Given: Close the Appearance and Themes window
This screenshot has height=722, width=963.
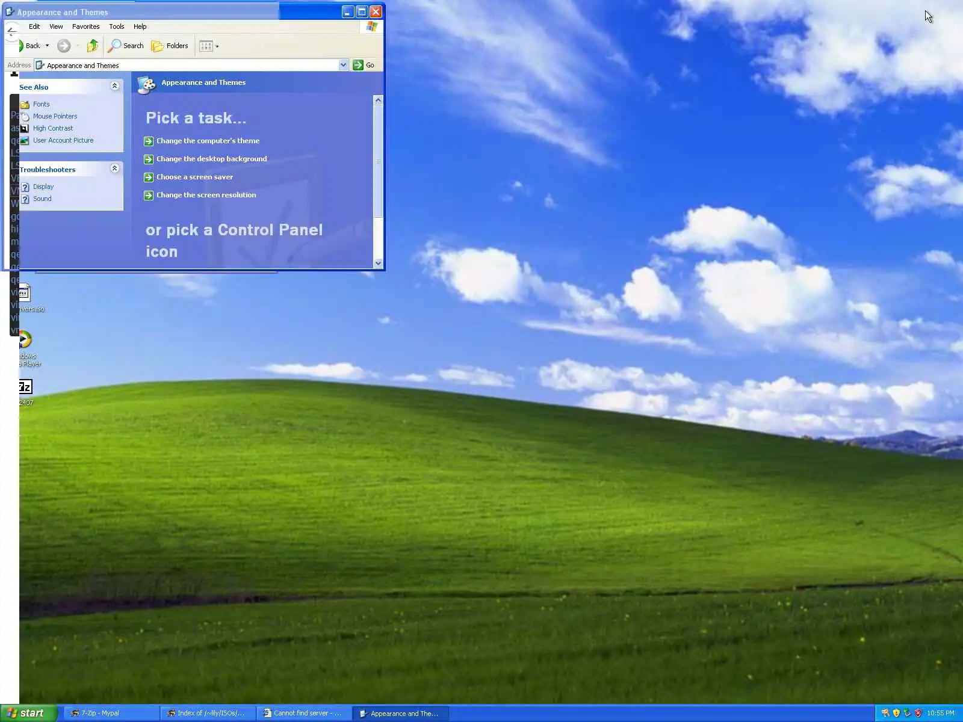Looking at the screenshot, I should (376, 11).
